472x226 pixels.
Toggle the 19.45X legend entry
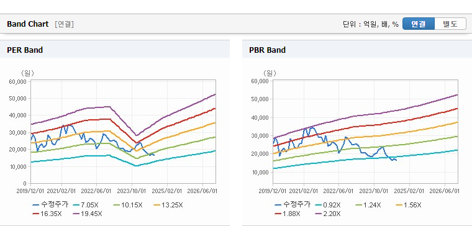point(88,214)
